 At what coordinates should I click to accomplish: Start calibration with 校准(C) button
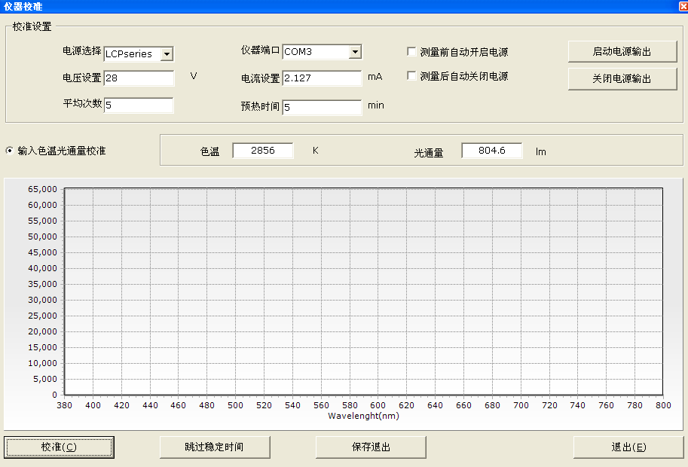[59, 447]
